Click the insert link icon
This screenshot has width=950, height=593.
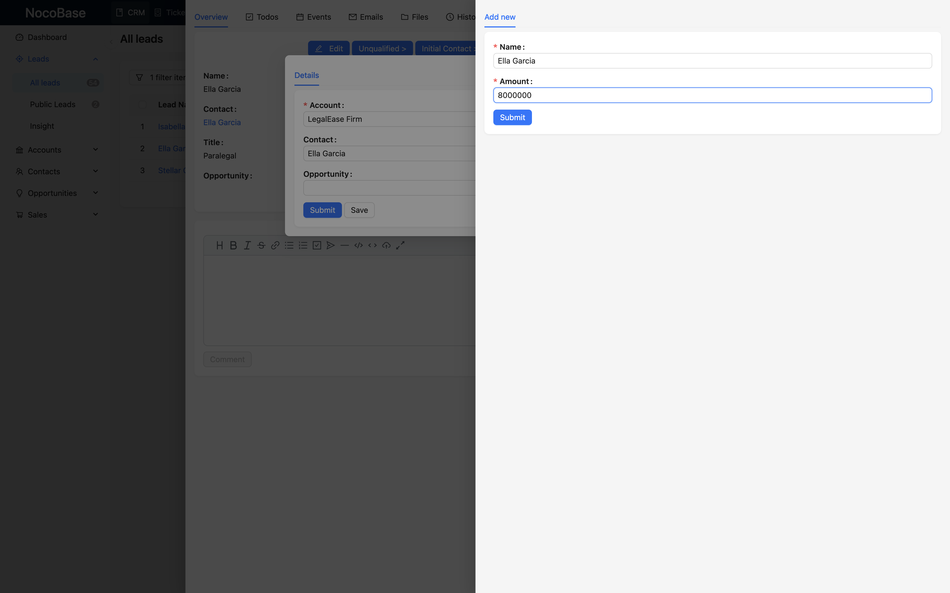click(x=275, y=246)
